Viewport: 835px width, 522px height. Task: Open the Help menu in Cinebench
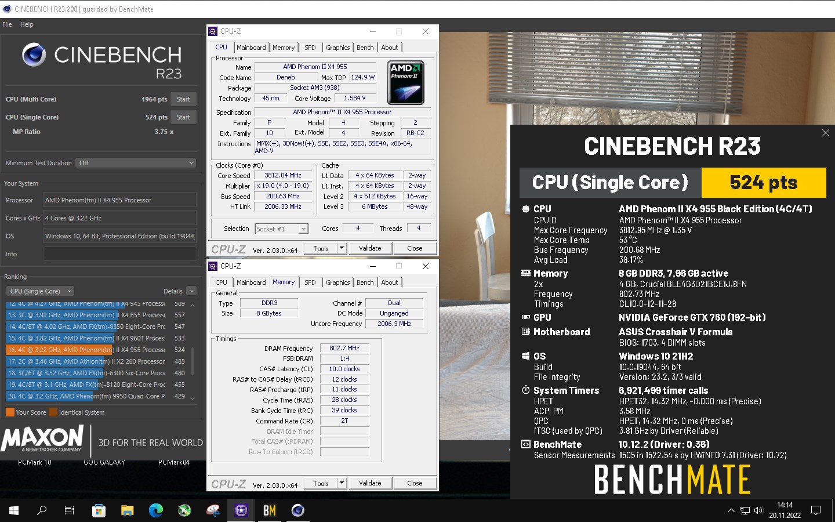(27, 24)
